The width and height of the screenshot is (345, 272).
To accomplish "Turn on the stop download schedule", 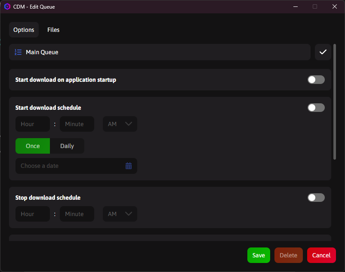I will (316, 198).
